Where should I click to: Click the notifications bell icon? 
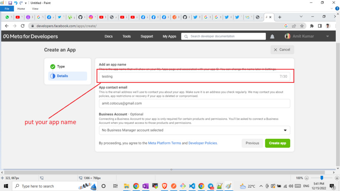pos(272,36)
